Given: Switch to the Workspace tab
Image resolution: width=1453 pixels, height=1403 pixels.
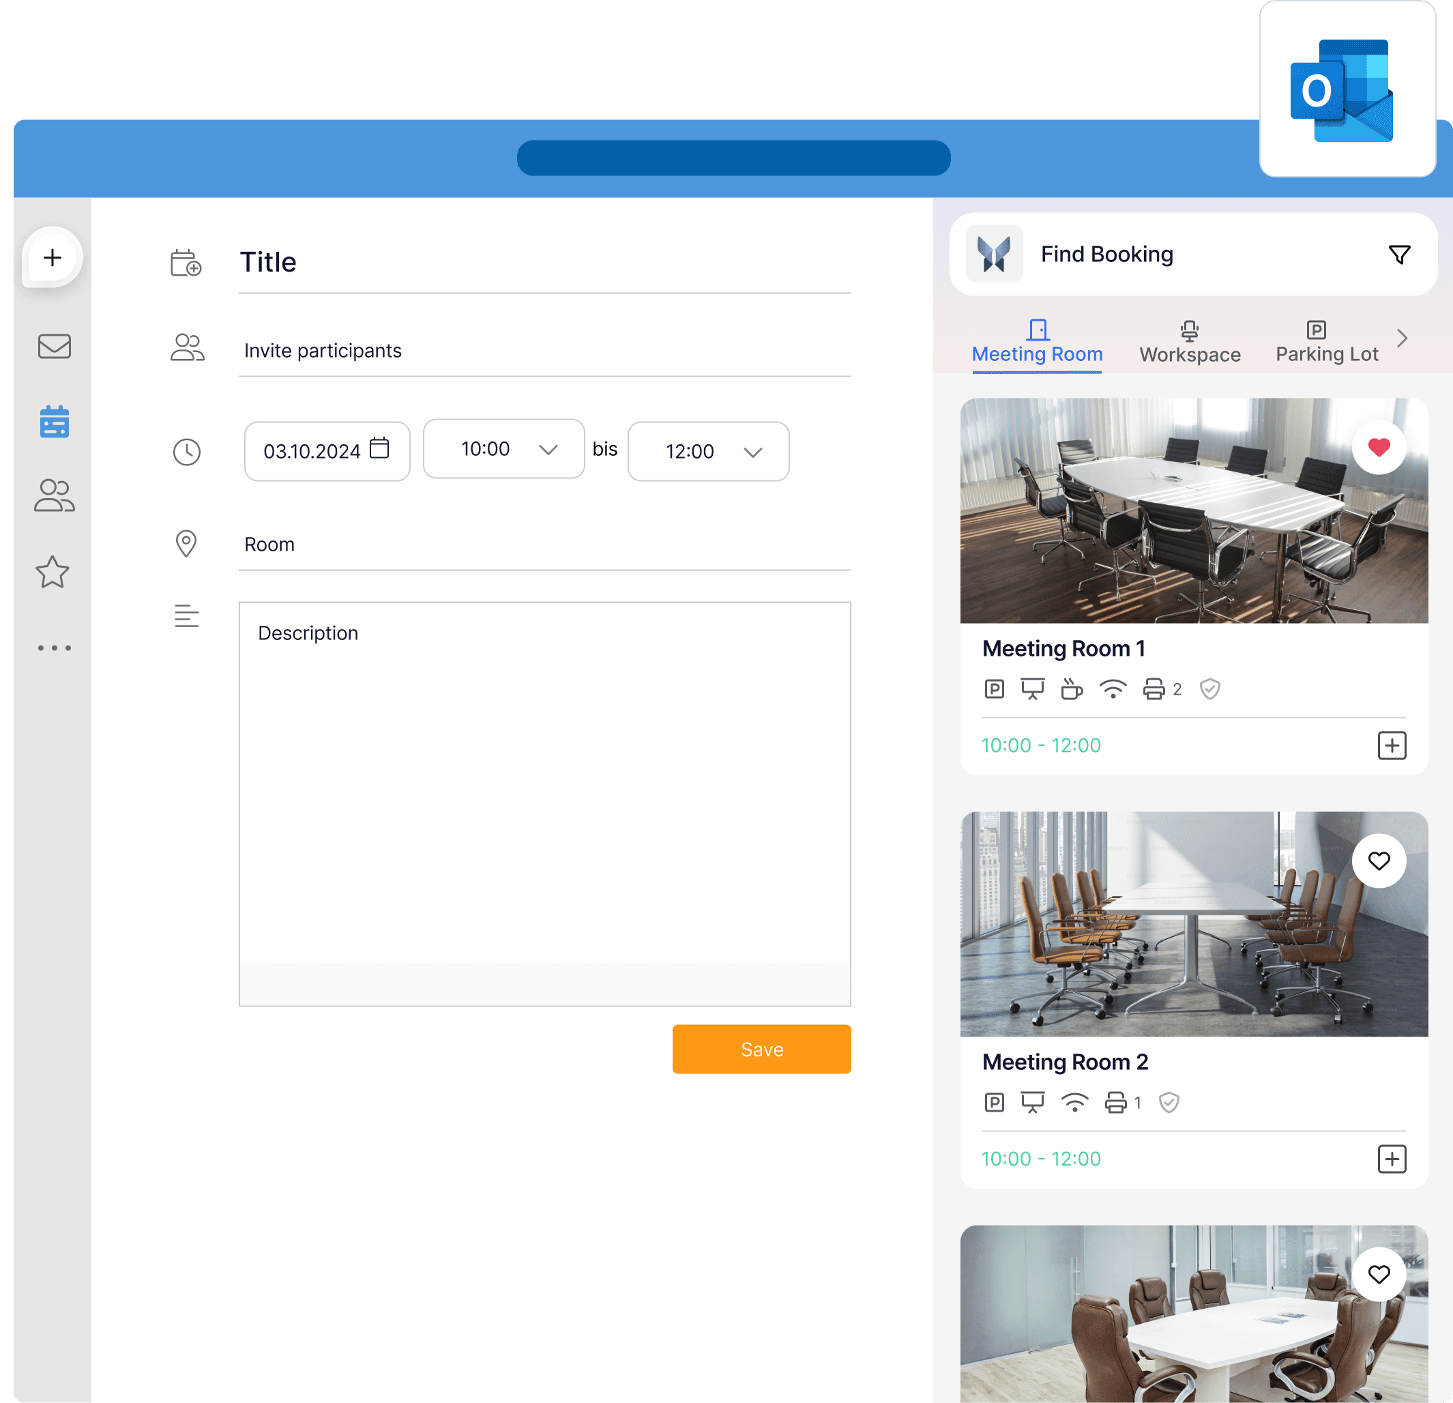Looking at the screenshot, I should coord(1189,343).
